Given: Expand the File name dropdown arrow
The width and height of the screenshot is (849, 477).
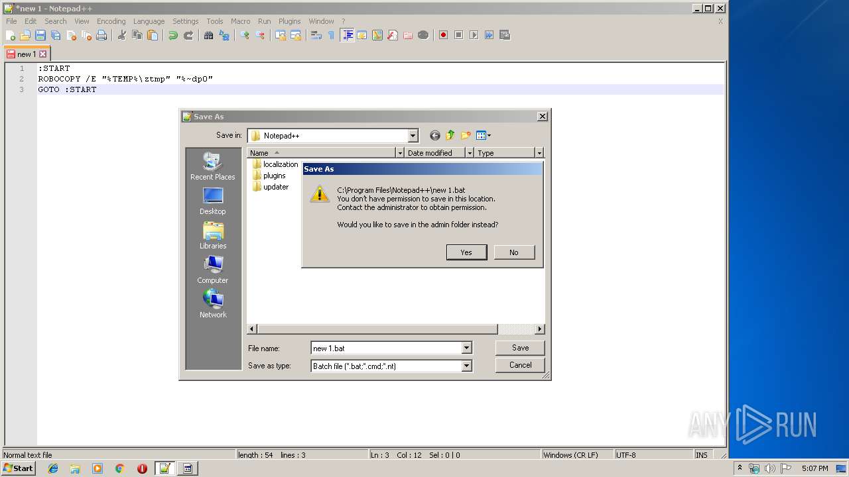Looking at the screenshot, I should point(466,348).
